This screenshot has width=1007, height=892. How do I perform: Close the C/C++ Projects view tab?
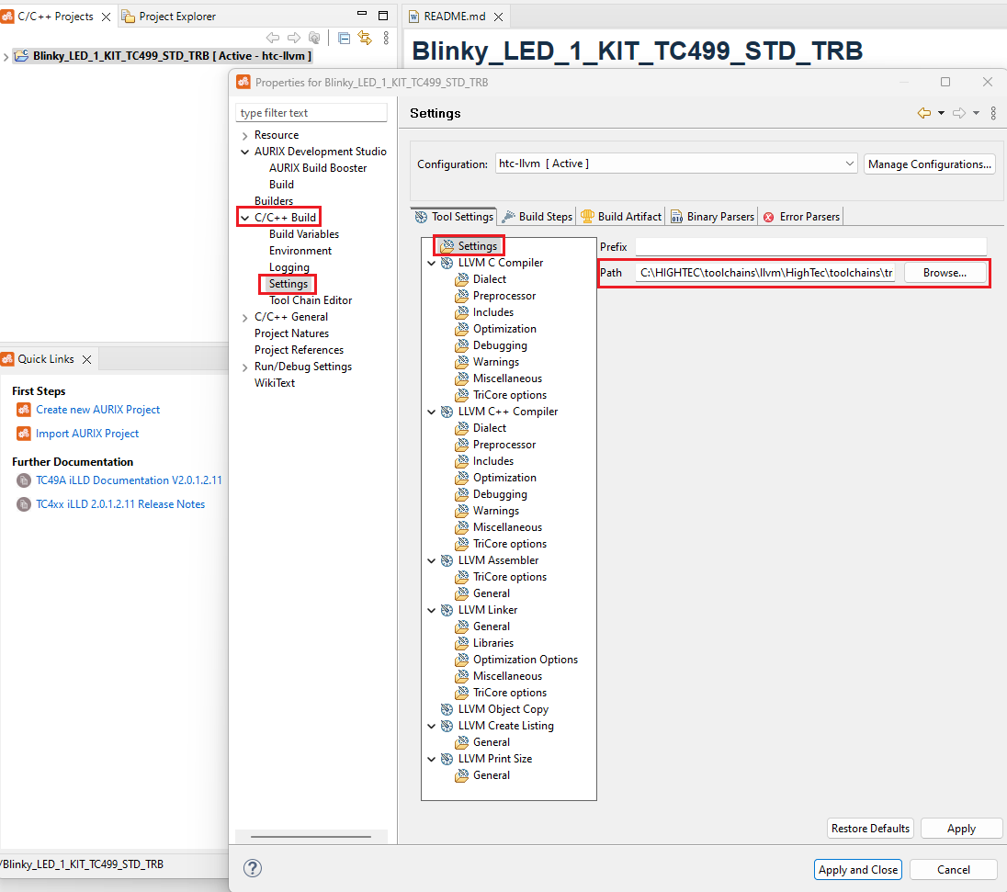click(105, 17)
